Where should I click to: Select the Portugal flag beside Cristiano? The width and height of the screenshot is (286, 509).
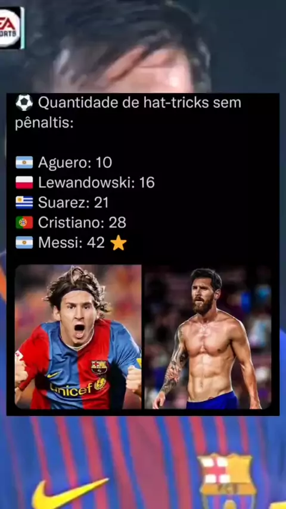(x=24, y=223)
